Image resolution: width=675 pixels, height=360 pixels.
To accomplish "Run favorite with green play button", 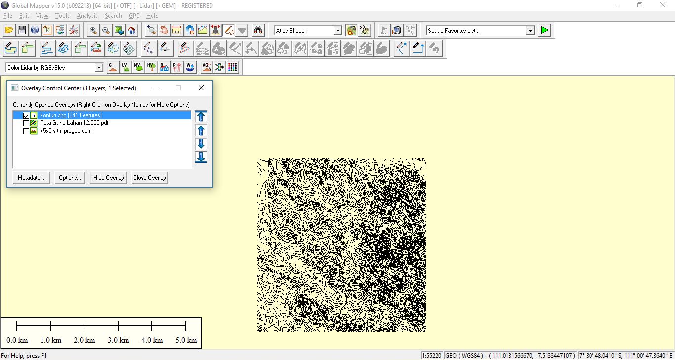I will click(544, 30).
